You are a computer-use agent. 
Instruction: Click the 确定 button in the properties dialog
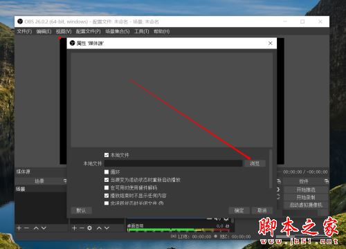tap(239, 210)
